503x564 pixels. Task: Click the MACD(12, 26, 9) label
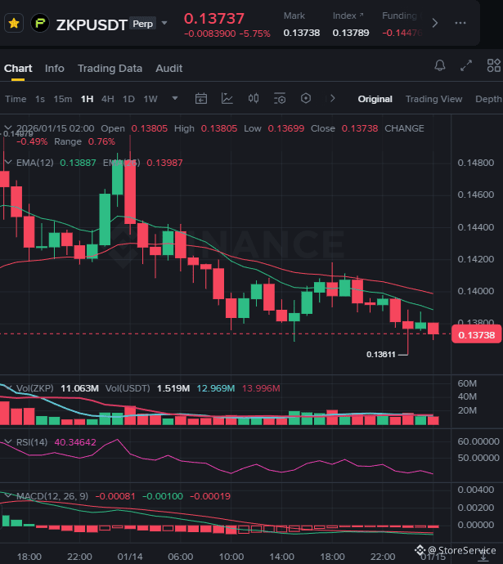(x=52, y=496)
